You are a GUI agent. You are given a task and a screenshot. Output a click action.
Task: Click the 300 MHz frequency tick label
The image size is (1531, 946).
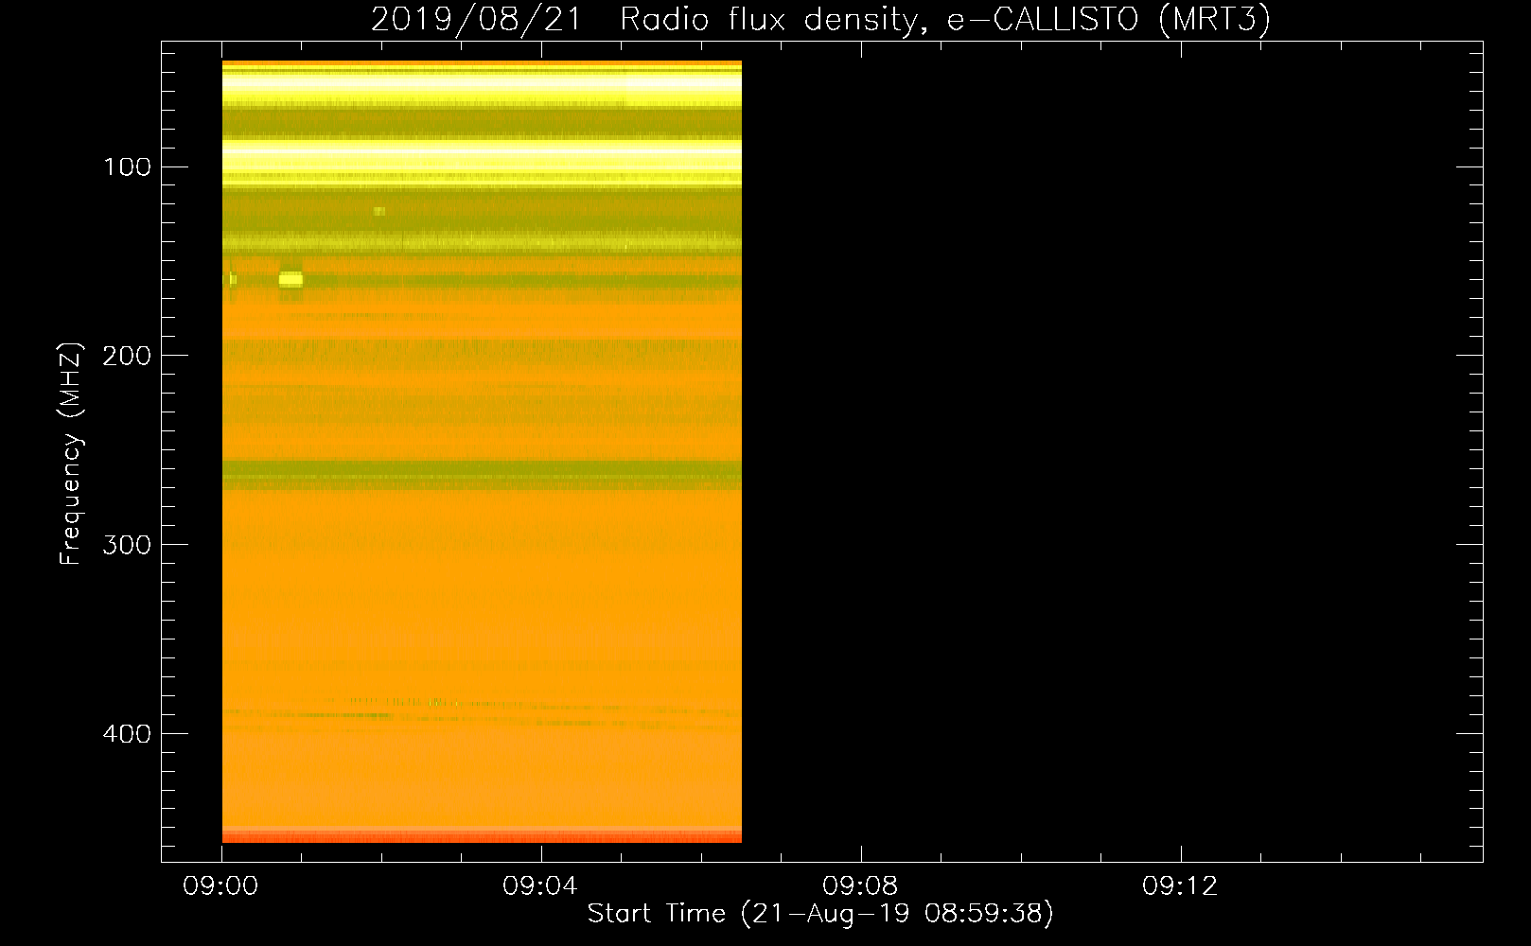pyautogui.click(x=127, y=545)
